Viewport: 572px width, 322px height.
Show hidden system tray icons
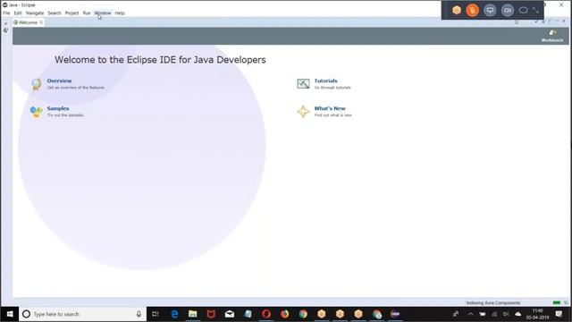[x=470, y=314]
